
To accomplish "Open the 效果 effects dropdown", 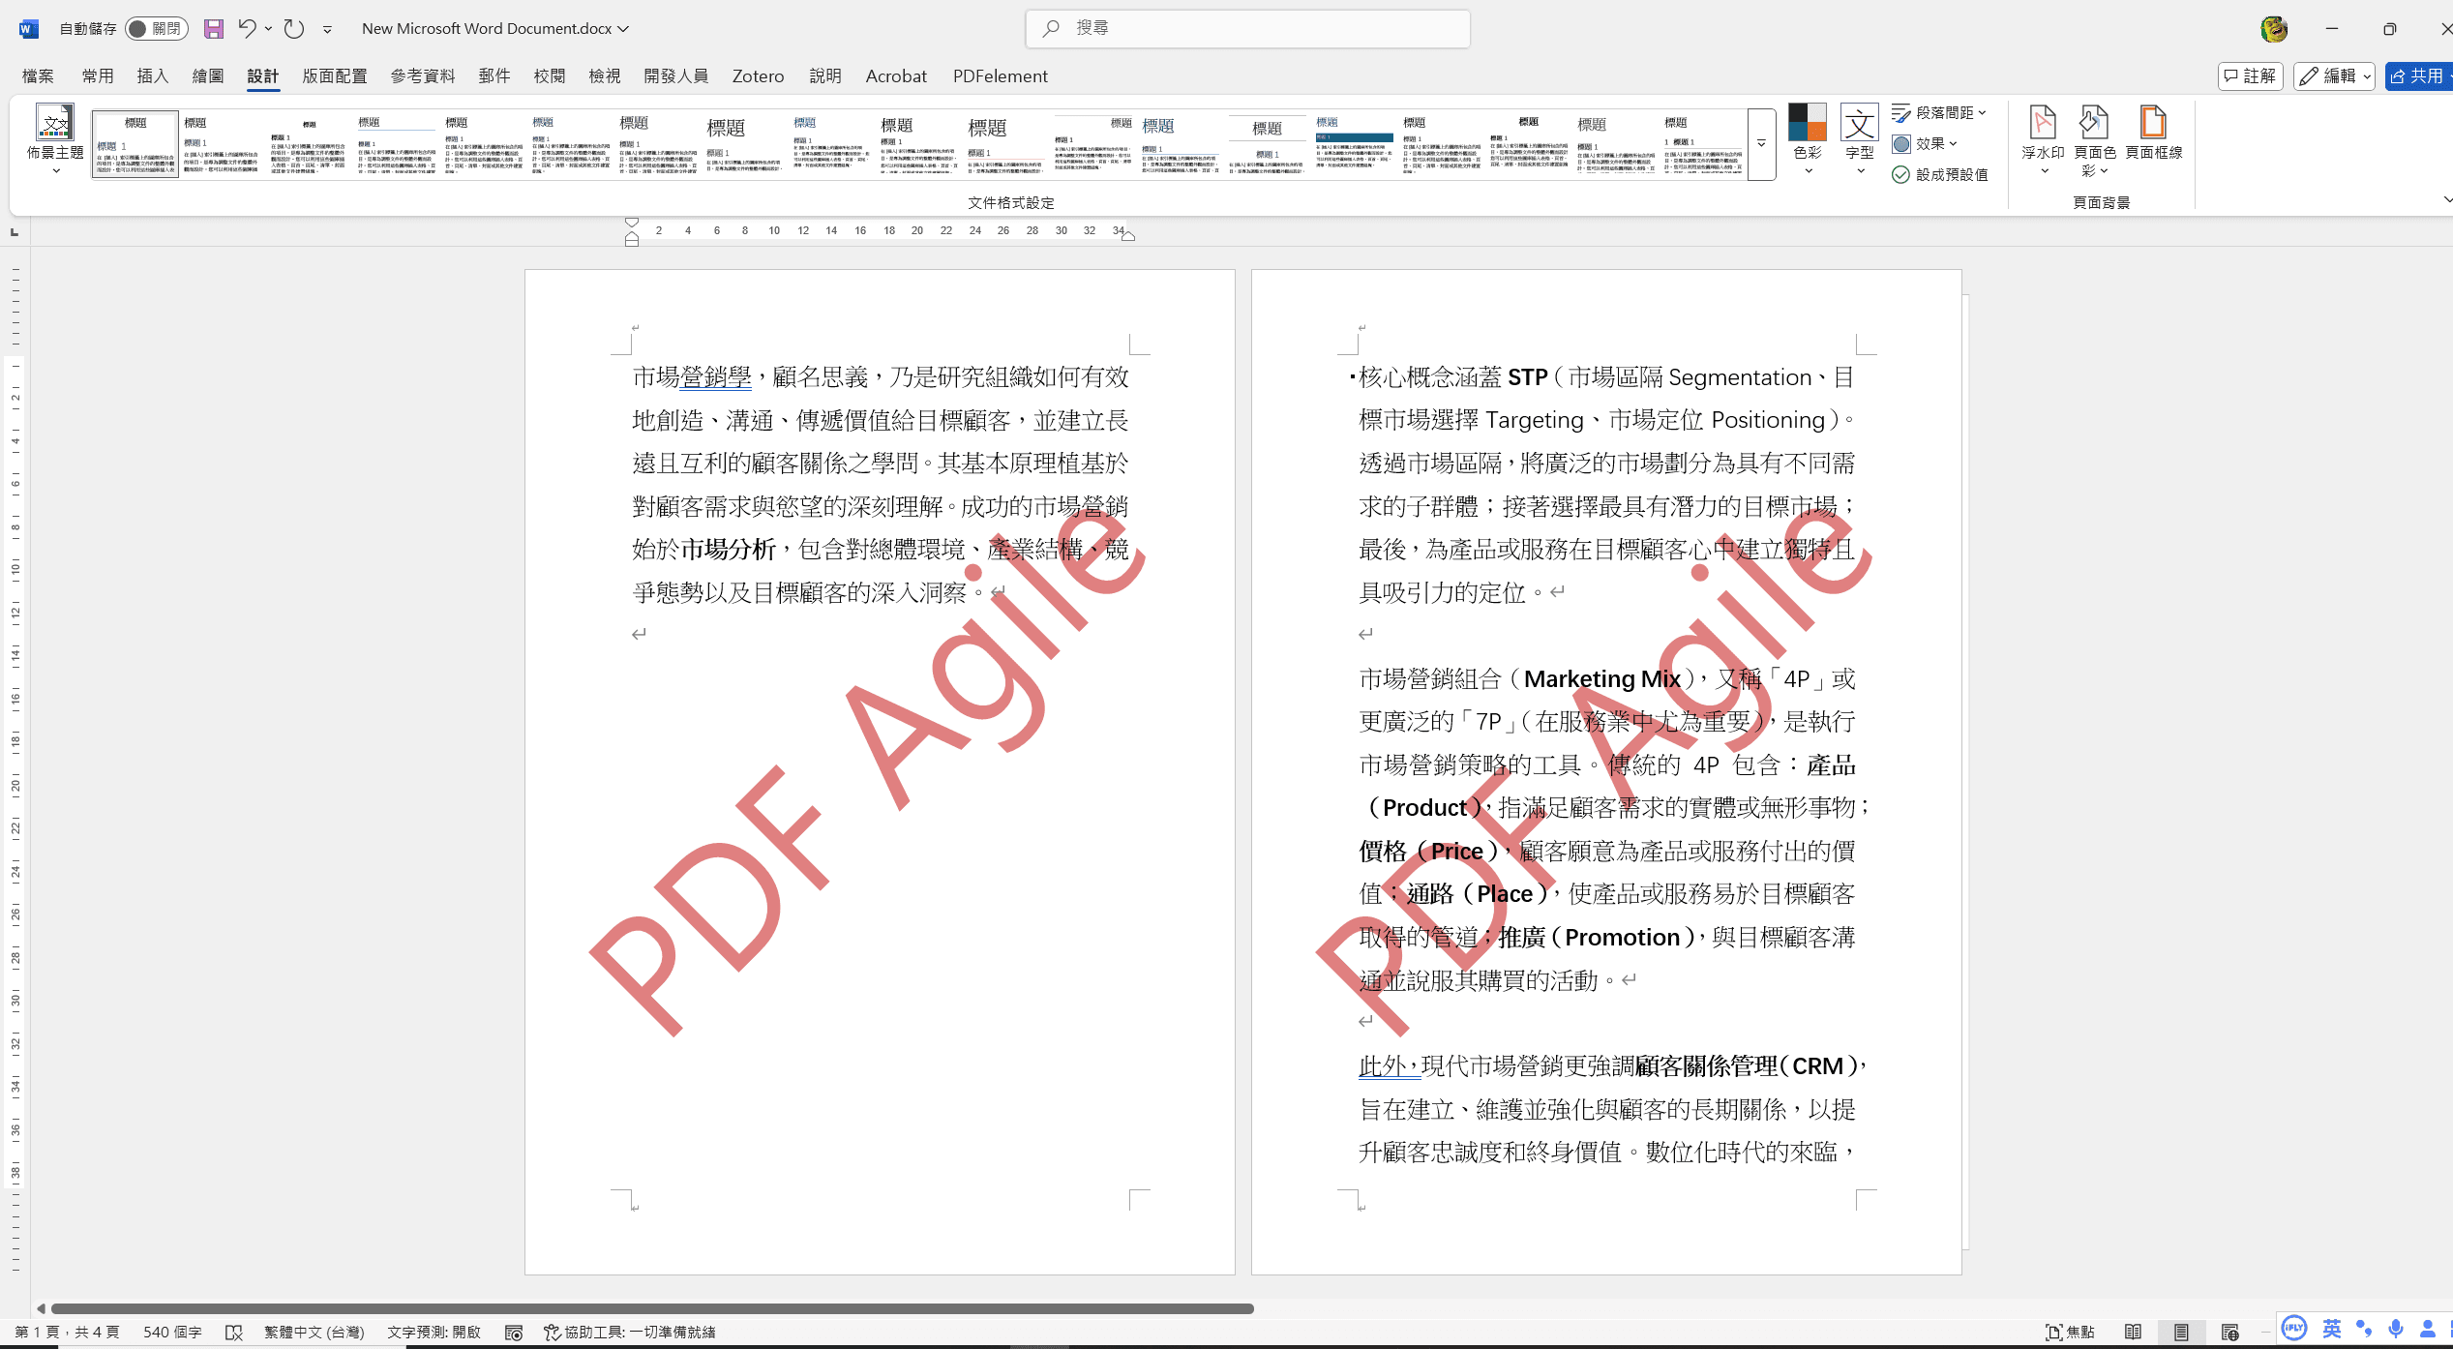I will tap(1926, 143).
